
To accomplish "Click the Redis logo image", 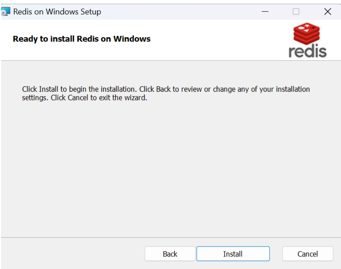I will (307, 40).
